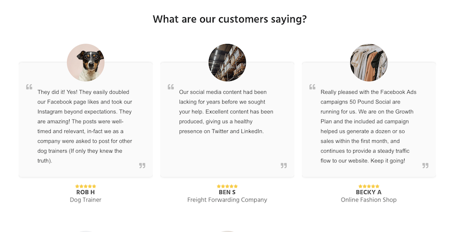
Task: Click the star rating above Ben S
Action: click(x=227, y=186)
